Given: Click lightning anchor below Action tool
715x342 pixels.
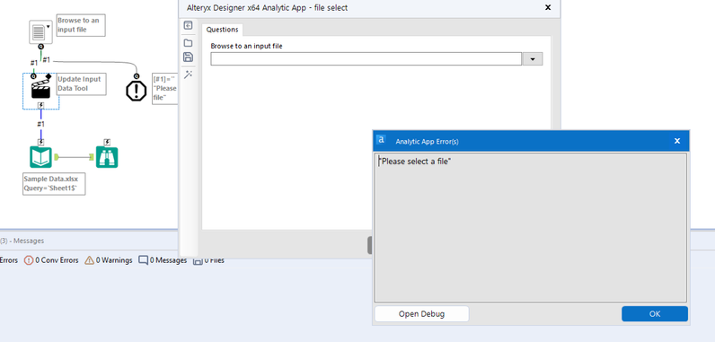Looking at the screenshot, I should click(40, 106).
